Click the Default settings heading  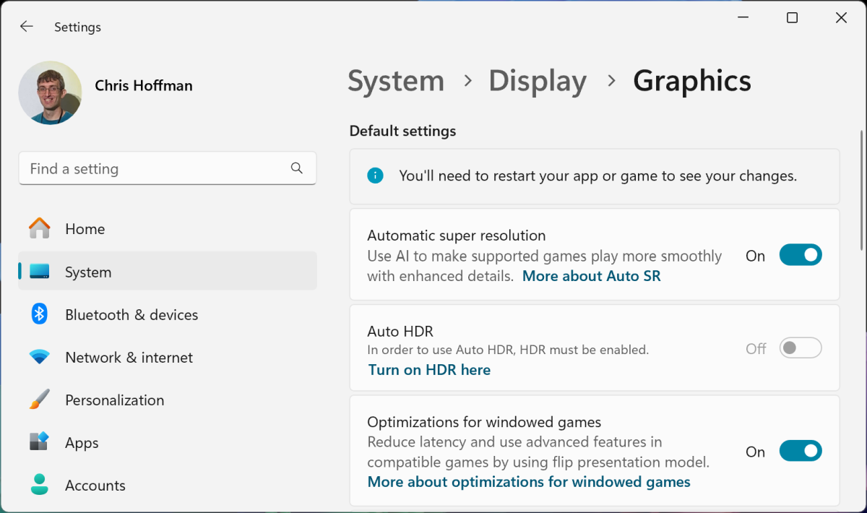(x=402, y=131)
